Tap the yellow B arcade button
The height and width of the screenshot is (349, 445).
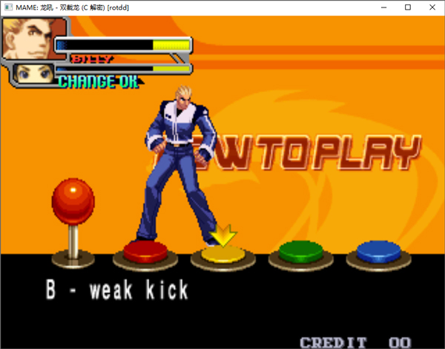click(223, 254)
